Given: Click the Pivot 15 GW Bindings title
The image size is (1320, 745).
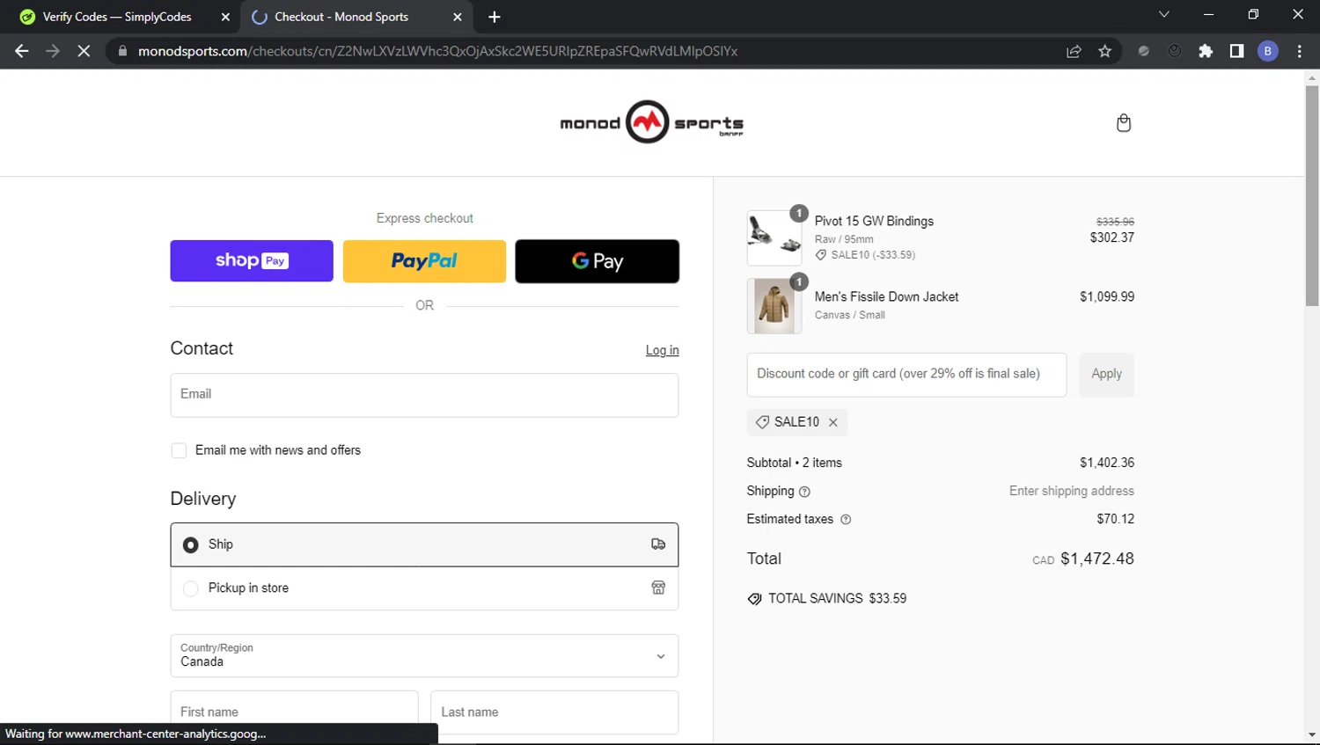Looking at the screenshot, I should [x=874, y=222].
